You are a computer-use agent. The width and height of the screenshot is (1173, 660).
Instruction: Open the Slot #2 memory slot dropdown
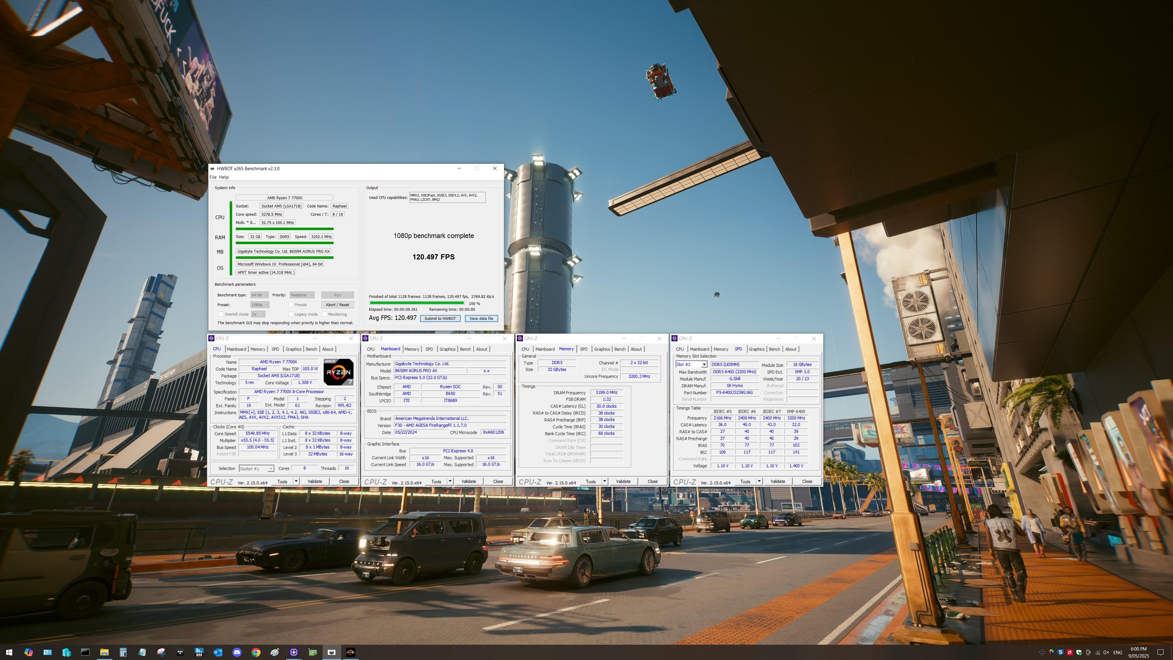691,365
